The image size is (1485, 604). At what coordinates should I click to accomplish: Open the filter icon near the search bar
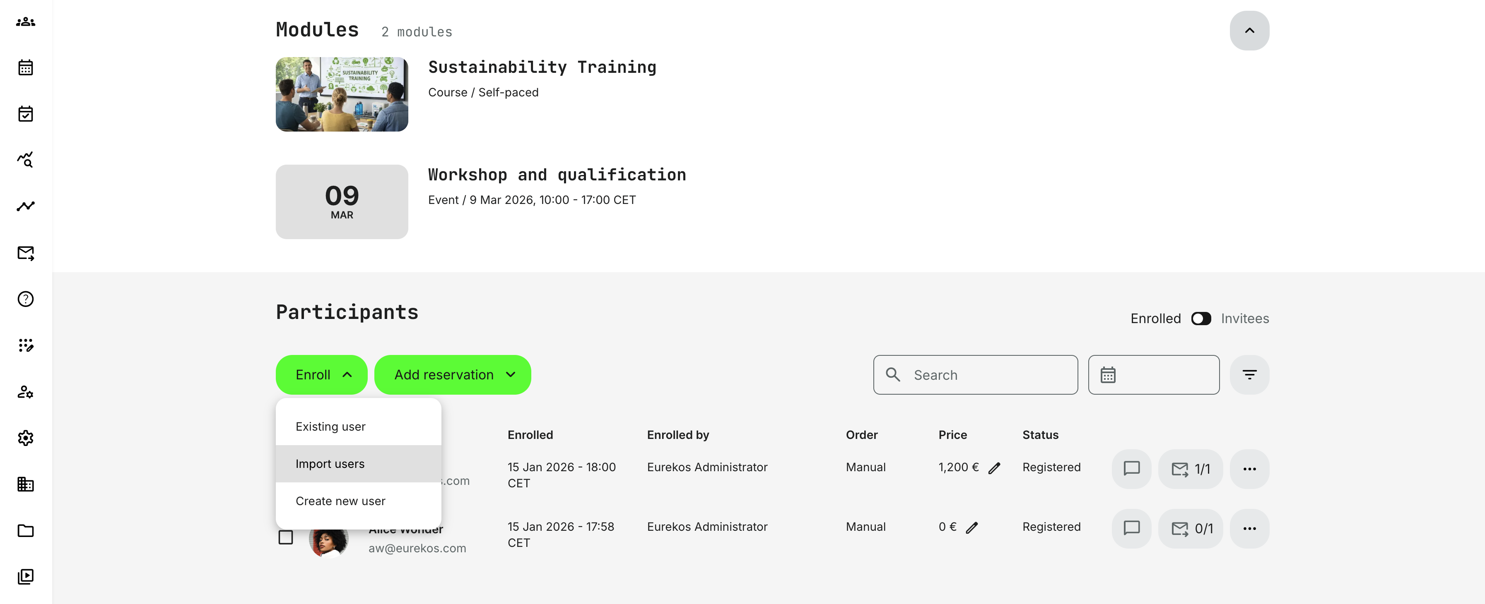pyautogui.click(x=1249, y=374)
